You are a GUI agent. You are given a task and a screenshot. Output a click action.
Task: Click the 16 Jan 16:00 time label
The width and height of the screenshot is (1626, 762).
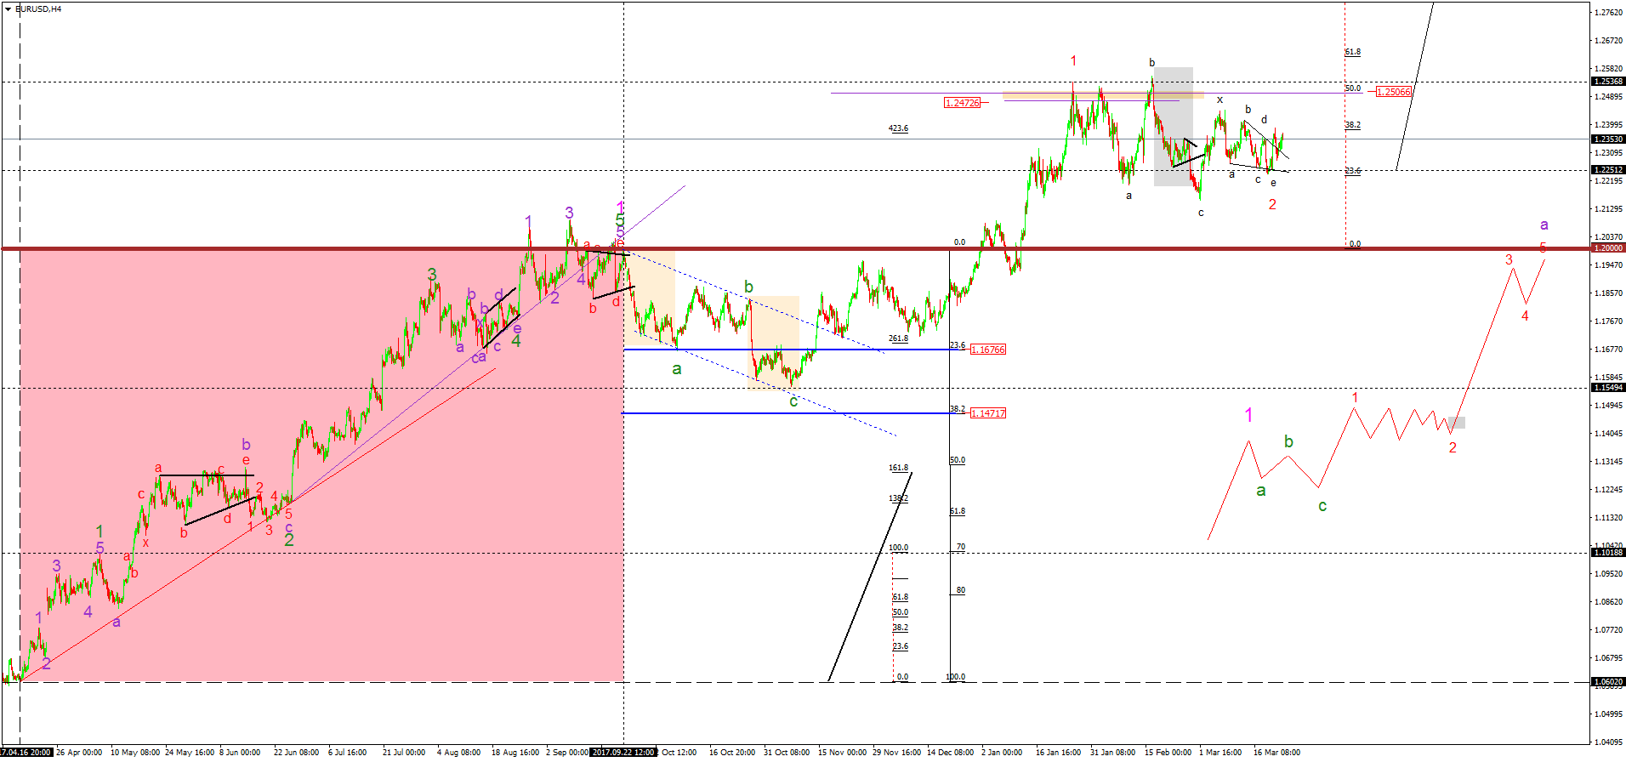[x=1058, y=753]
